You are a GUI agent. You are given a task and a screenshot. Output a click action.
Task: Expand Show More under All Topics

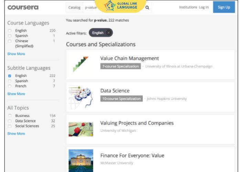[x=16, y=133]
